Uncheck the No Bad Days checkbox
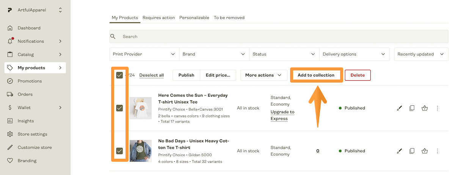The width and height of the screenshot is (455, 175). click(x=119, y=151)
